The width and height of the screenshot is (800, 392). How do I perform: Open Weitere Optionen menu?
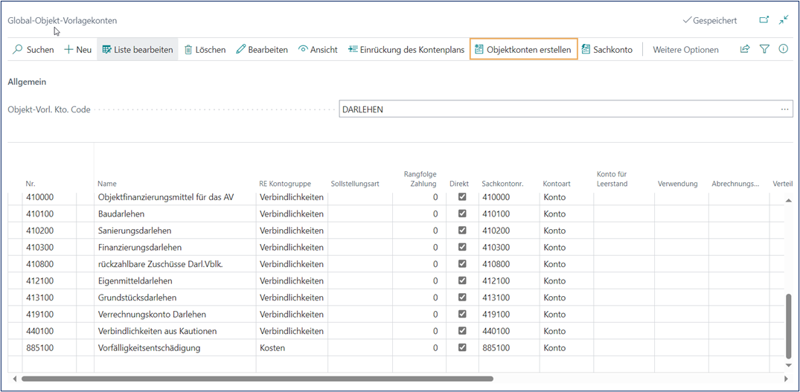[685, 49]
